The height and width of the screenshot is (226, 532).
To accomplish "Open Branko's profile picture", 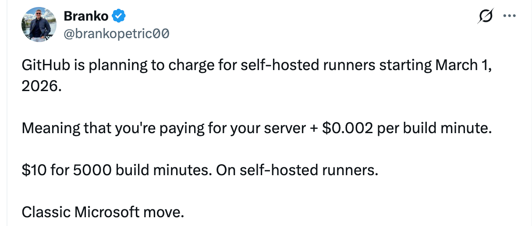I will (39, 24).
